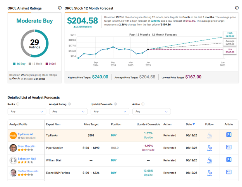Open Brent Bracelin's article icon
The height and width of the screenshot is (187, 242).
(229, 147)
